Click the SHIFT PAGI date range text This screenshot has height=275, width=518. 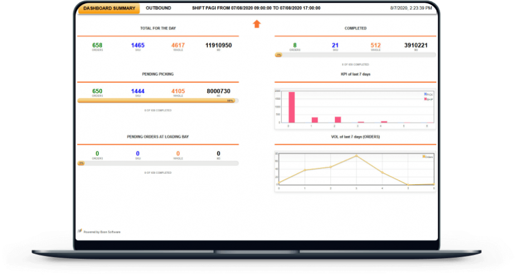pyautogui.click(x=256, y=8)
